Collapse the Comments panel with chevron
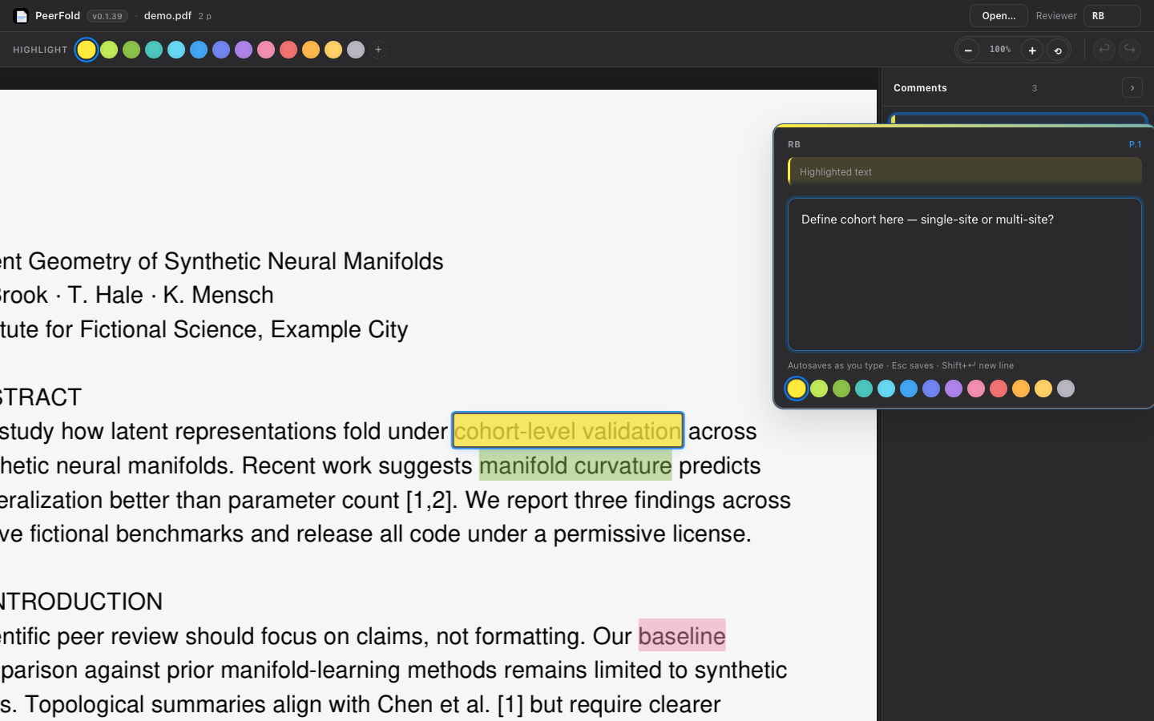 point(1132,88)
